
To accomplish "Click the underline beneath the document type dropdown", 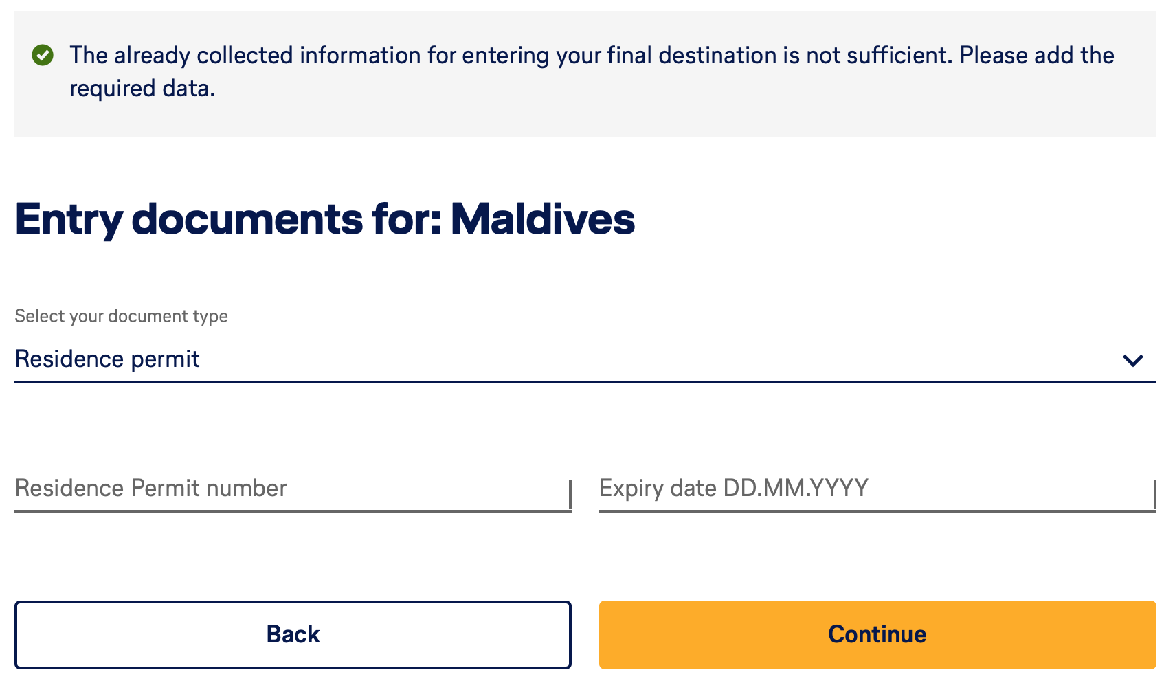I will pyautogui.click(x=584, y=381).
